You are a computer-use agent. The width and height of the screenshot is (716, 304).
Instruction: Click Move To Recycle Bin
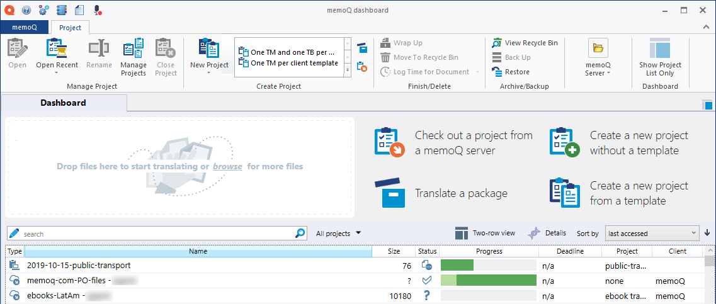(419, 57)
